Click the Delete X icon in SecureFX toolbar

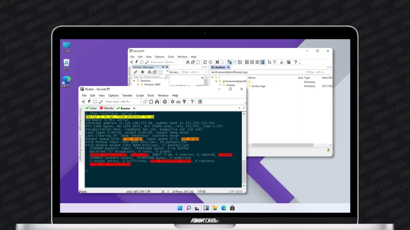(x=217, y=62)
